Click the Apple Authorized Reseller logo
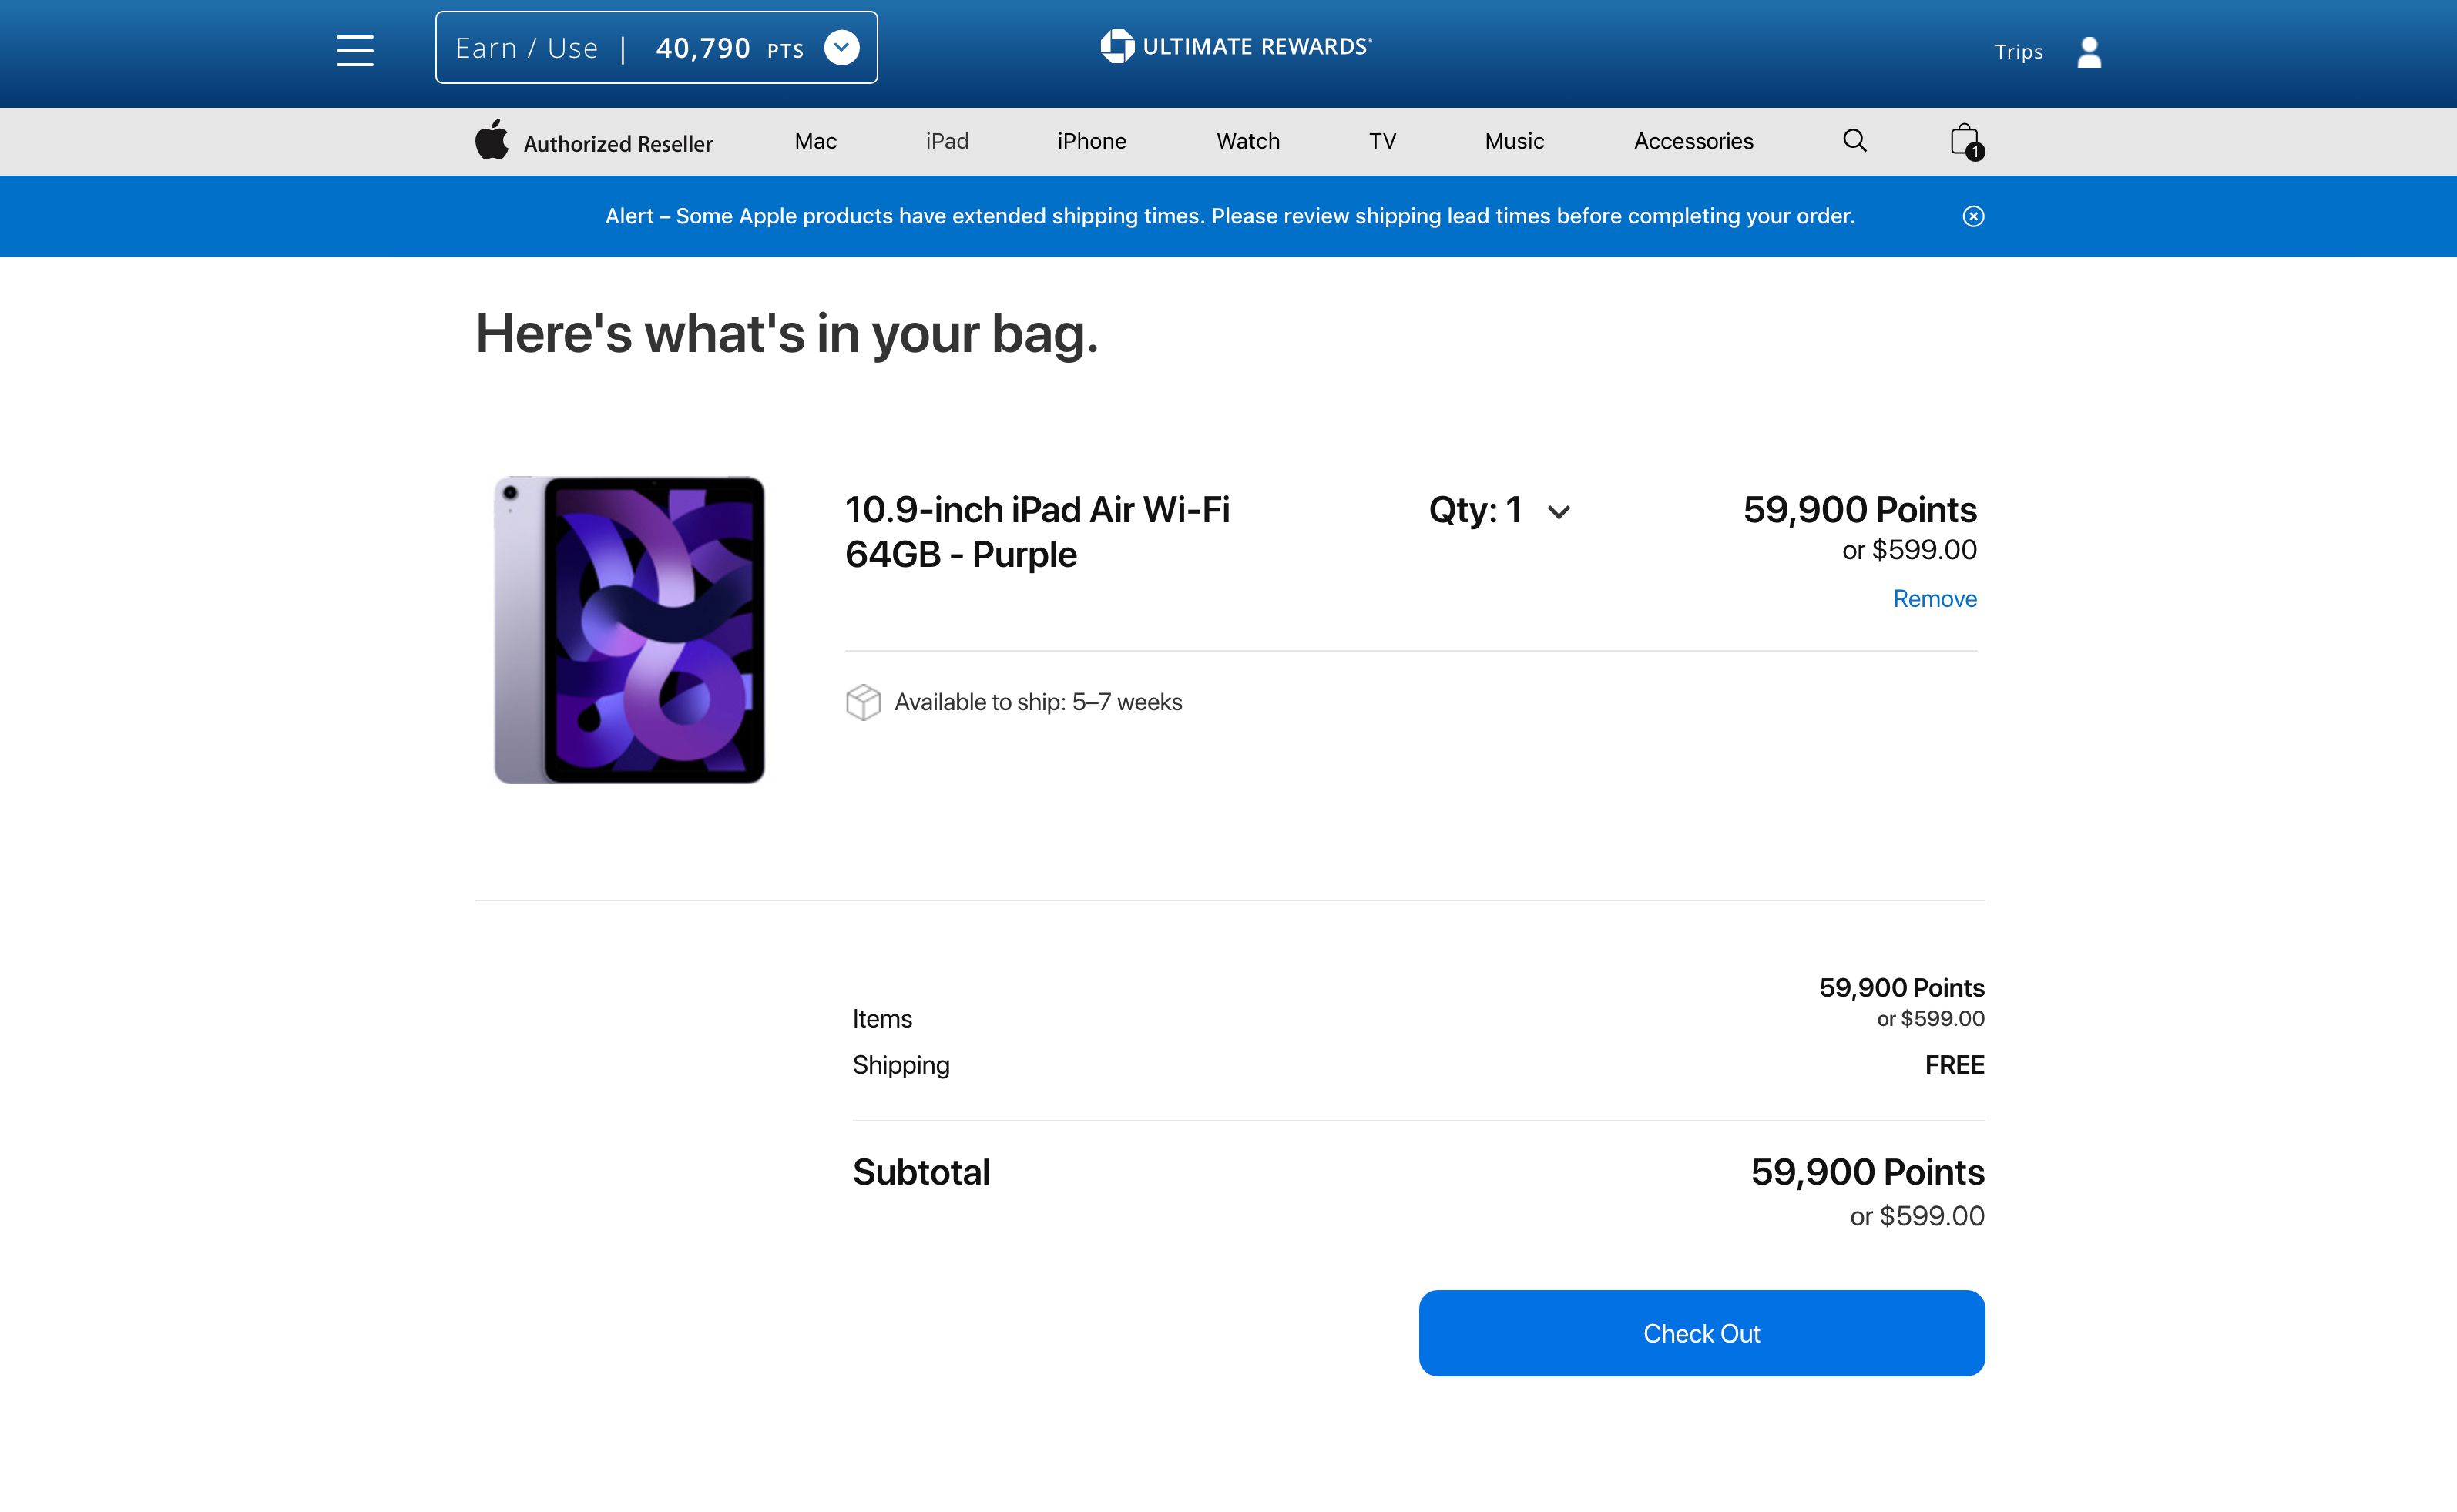Screen dimensions: 2457x1512 [594, 141]
